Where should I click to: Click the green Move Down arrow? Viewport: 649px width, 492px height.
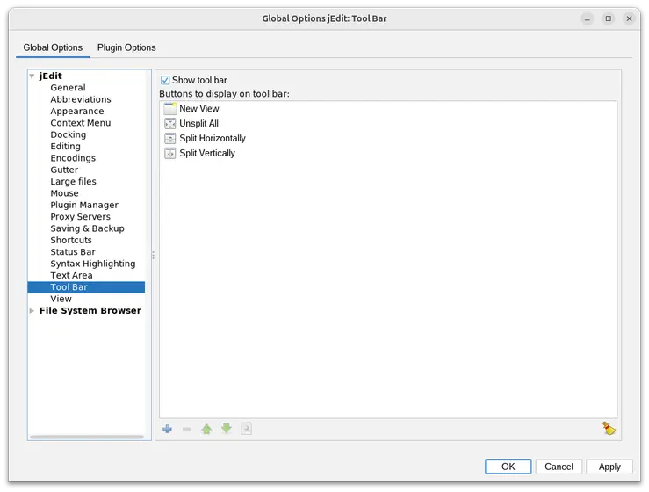click(x=227, y=429)
